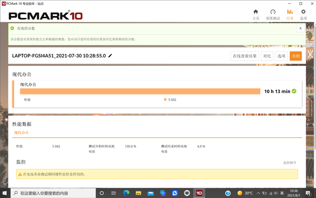Click the 监控 section heading
Screen dimensions: 316x198
click(x=21, y=162)
